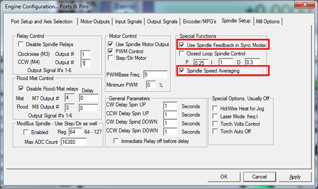Viewport: 318px width, 189px height.
Task: Click the CW Delay Spin UP field
Action: click(x=170, y=106)
